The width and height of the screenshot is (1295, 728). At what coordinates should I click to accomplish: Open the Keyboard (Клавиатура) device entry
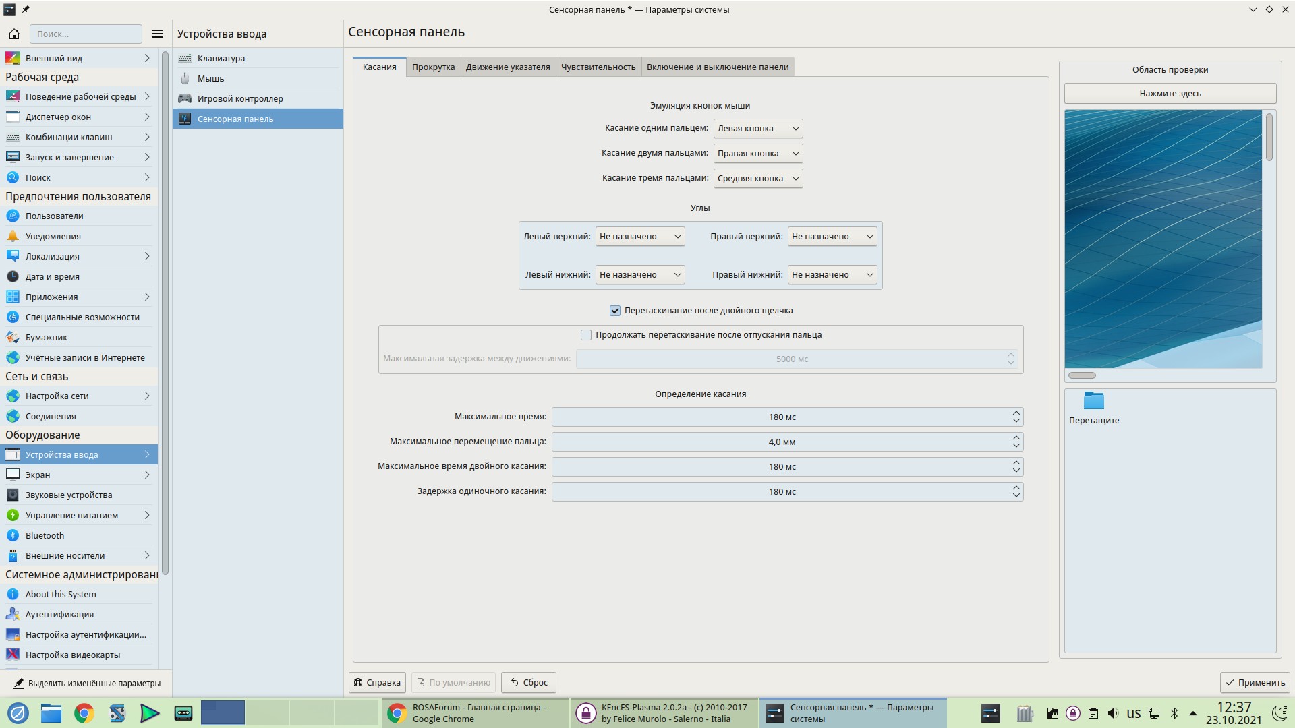pos(221,58)
